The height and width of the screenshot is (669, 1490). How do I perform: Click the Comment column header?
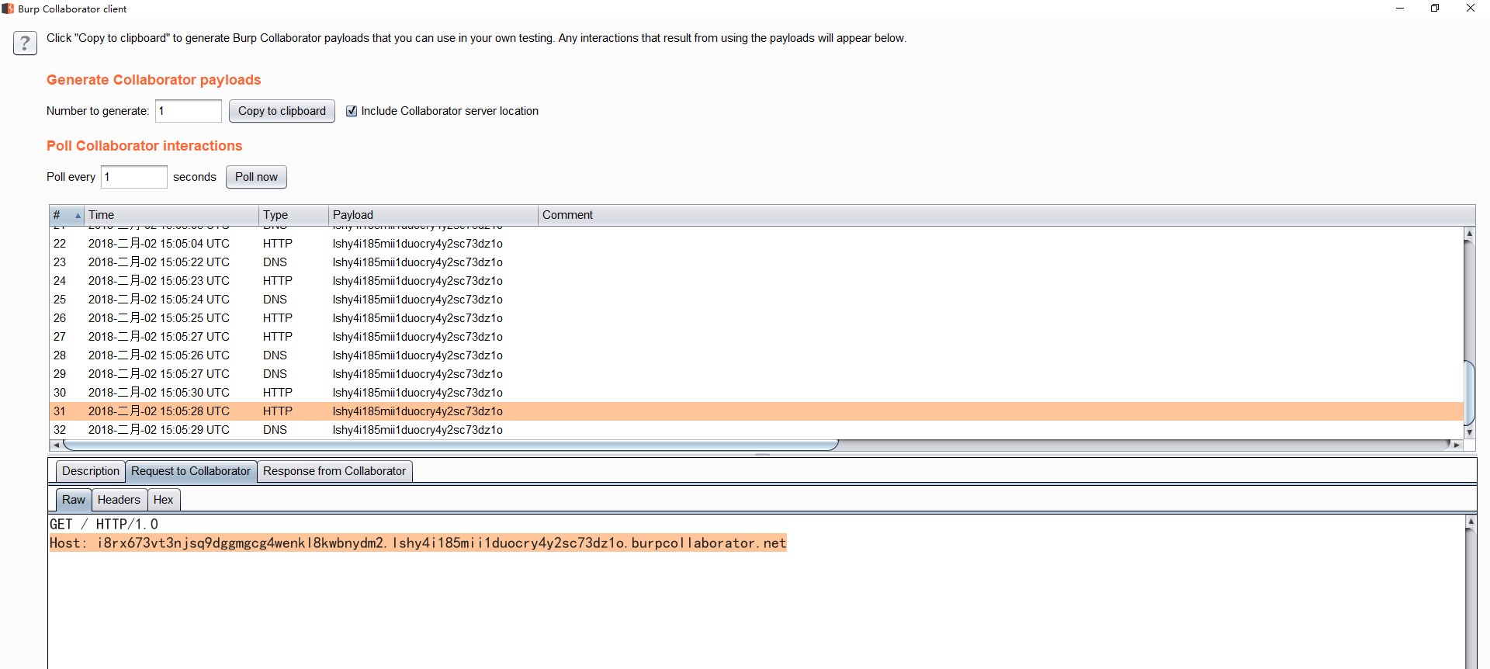coord(1007,215)
